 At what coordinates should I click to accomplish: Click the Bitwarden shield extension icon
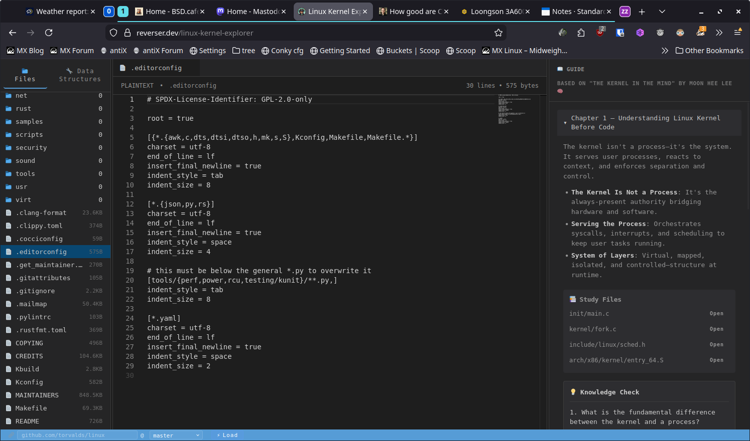click(x=620, y=33)
